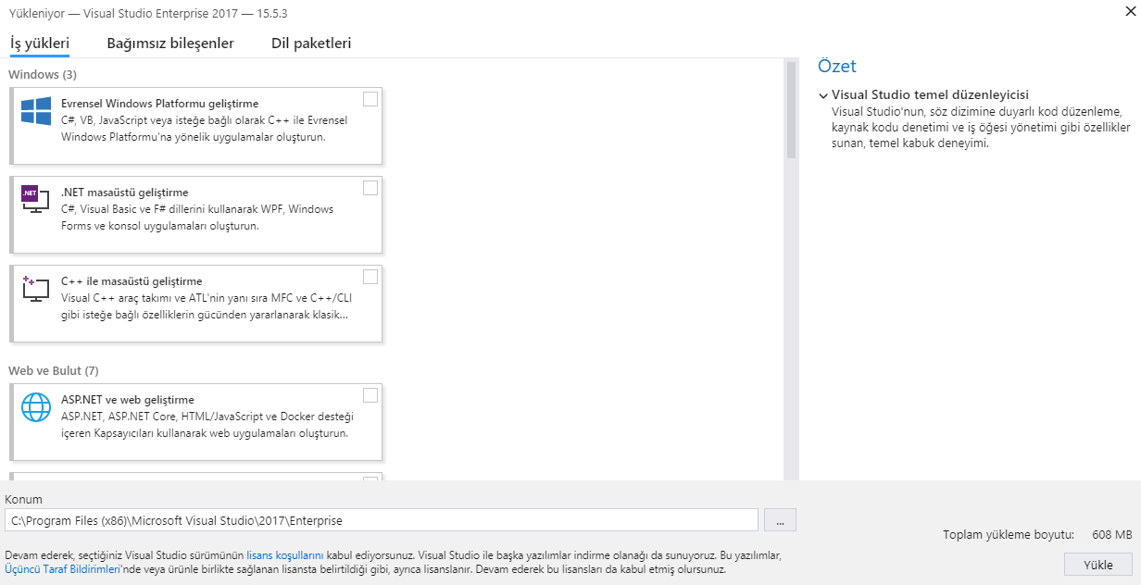Image resolution: width=1141 pixels, height=585 pixels.
Task: Click the Konum install path field
Action: coord(381,520)
